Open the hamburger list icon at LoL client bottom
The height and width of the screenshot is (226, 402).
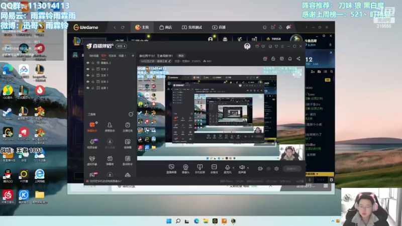point(326,186)
